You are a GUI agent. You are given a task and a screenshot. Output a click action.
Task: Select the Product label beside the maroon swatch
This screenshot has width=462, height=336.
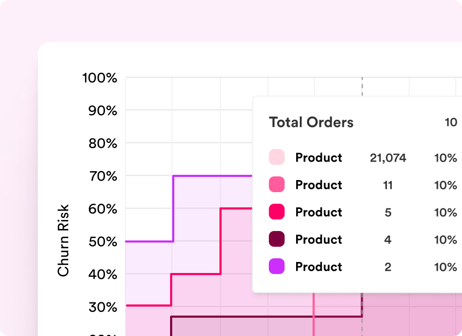pyautogui.click(x=319, y=239)
